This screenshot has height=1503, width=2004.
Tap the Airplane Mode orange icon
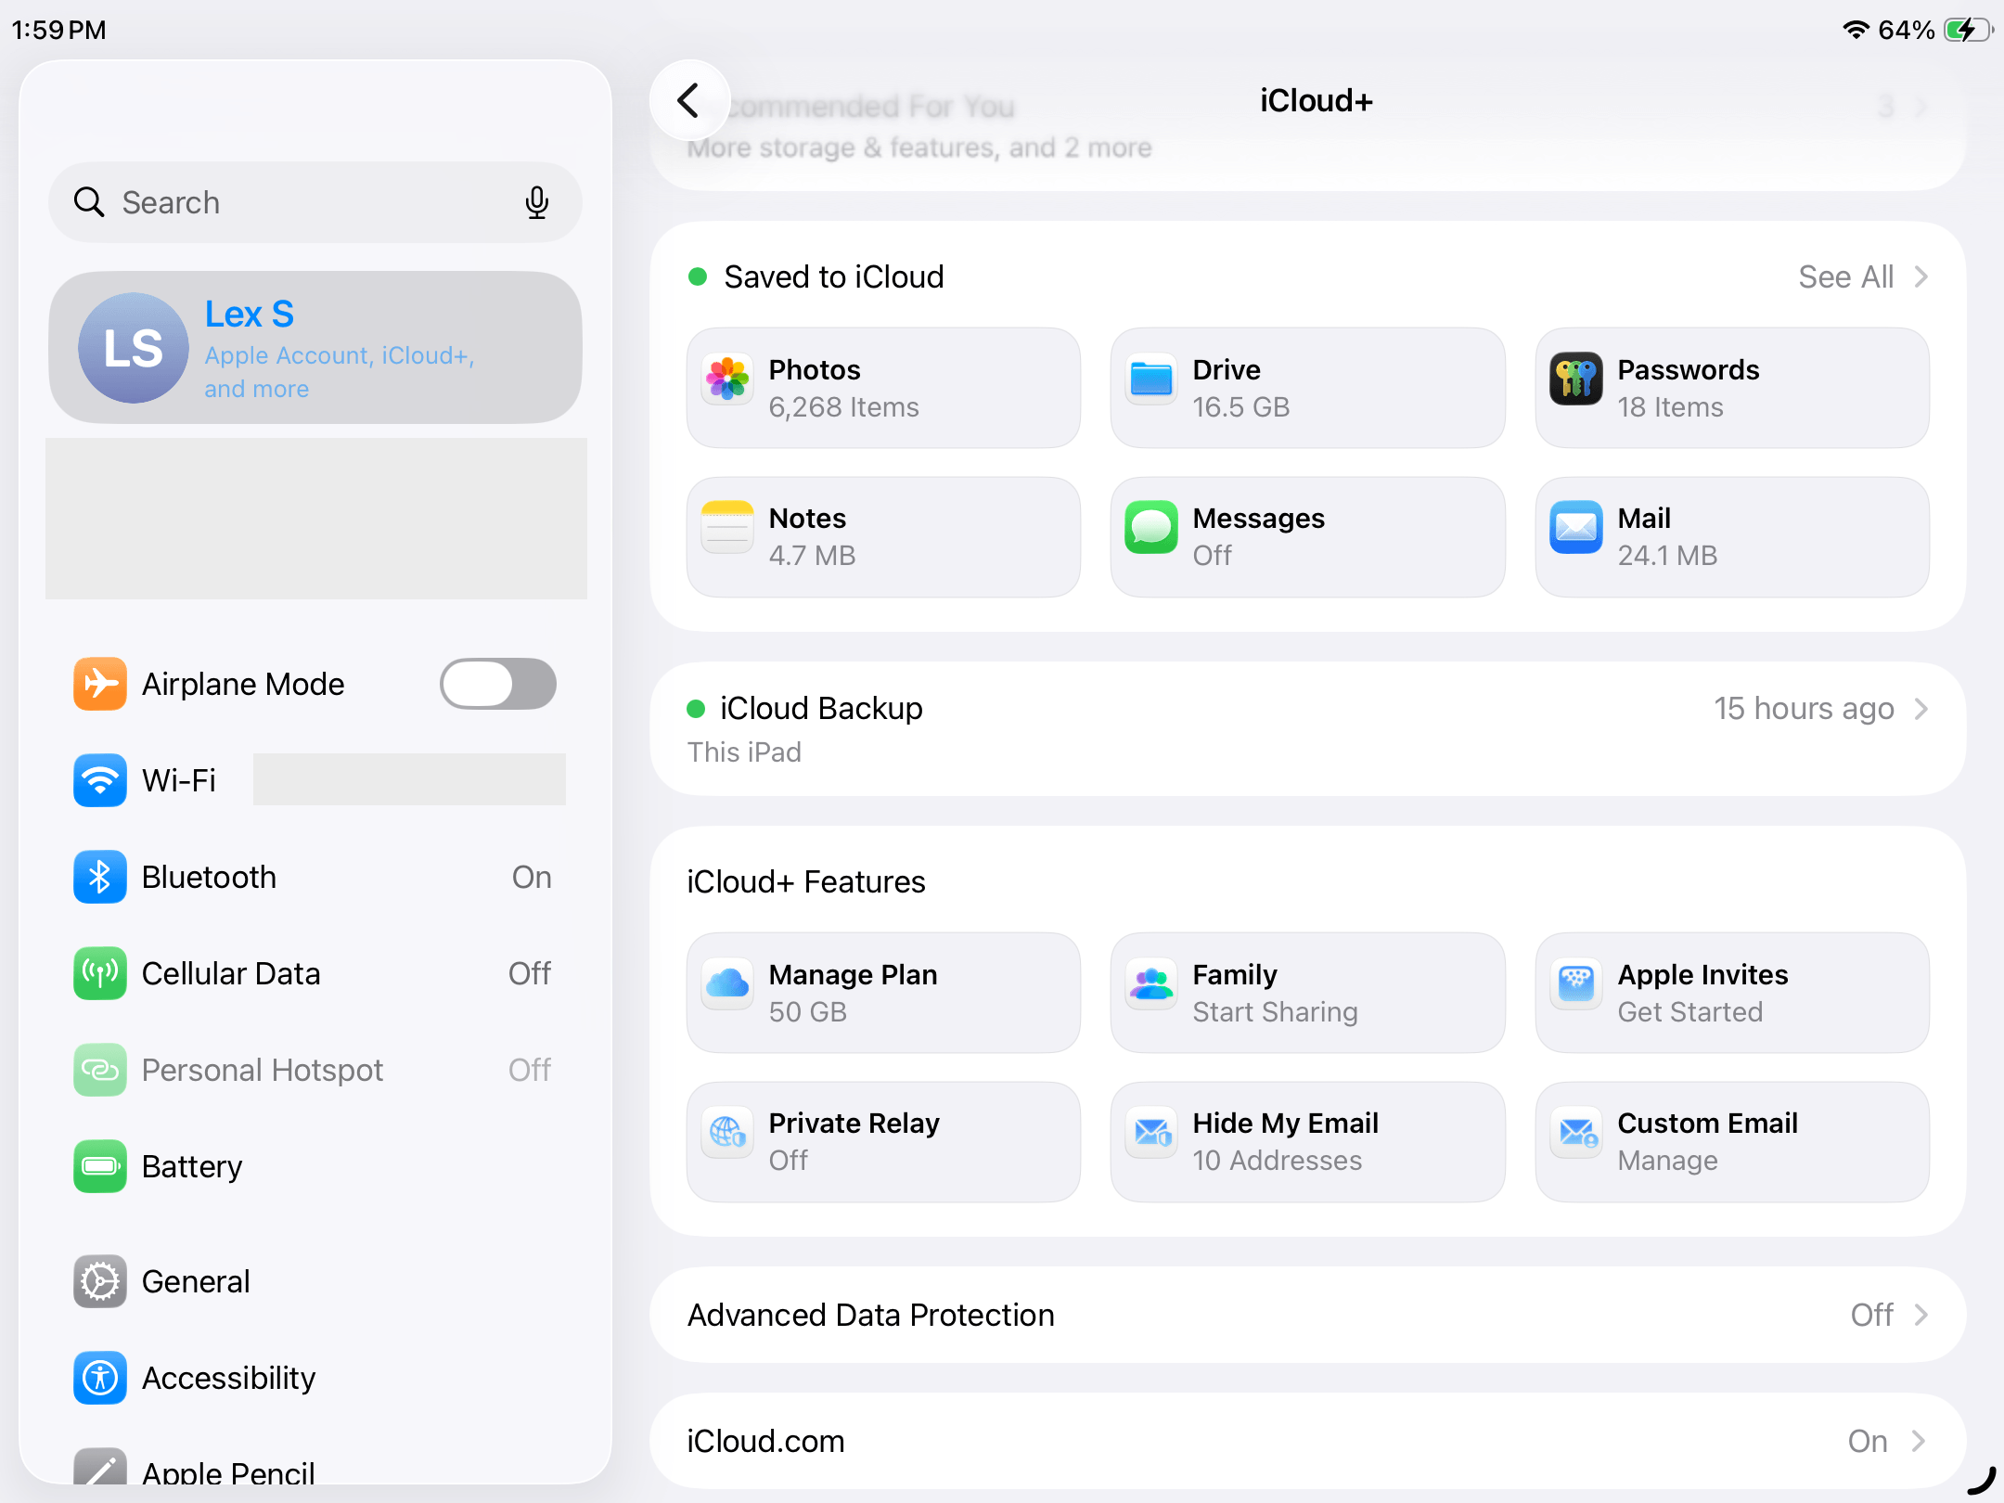click(100, 684)
